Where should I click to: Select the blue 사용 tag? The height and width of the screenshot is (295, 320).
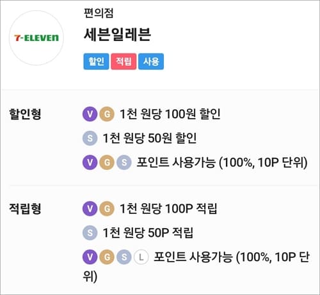(x=151, y=61)
